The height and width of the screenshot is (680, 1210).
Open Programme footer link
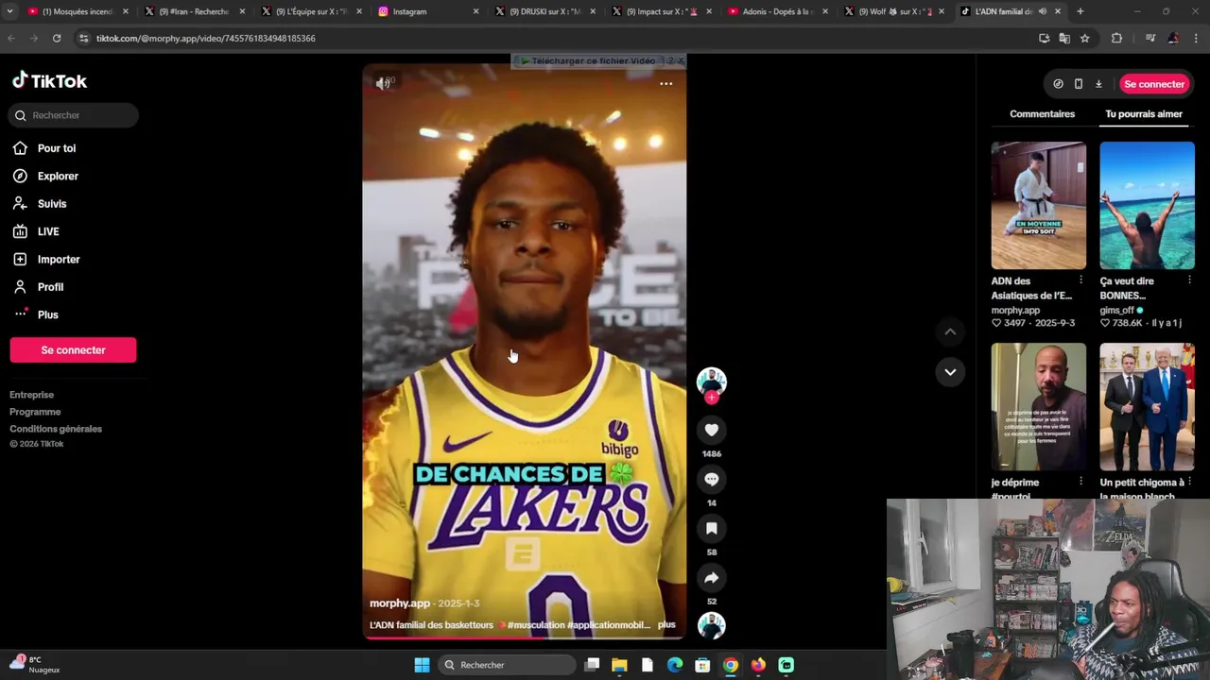[x=35, y=412]
